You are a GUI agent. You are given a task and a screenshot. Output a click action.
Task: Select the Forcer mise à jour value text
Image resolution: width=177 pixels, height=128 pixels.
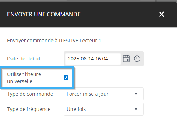(x=88, y=94)
